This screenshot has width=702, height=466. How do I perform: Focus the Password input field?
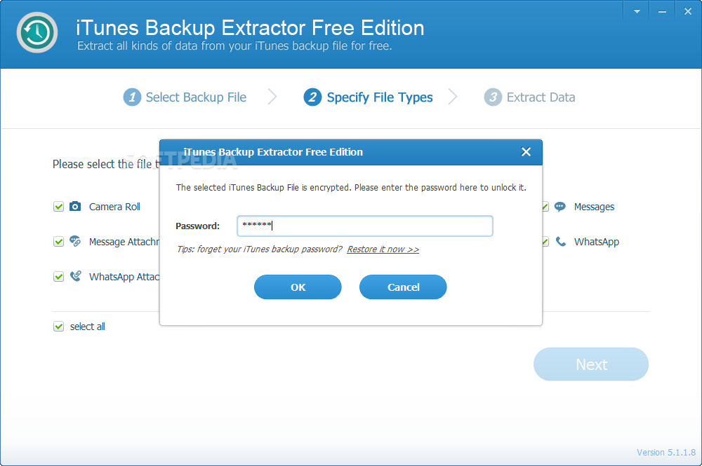[x=365, y=226]
